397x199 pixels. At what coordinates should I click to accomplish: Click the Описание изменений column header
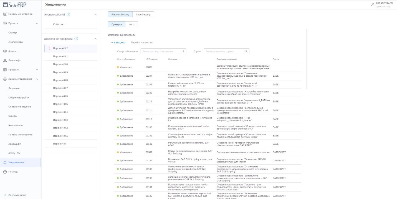pyautogui.click(x=227, y=59)
